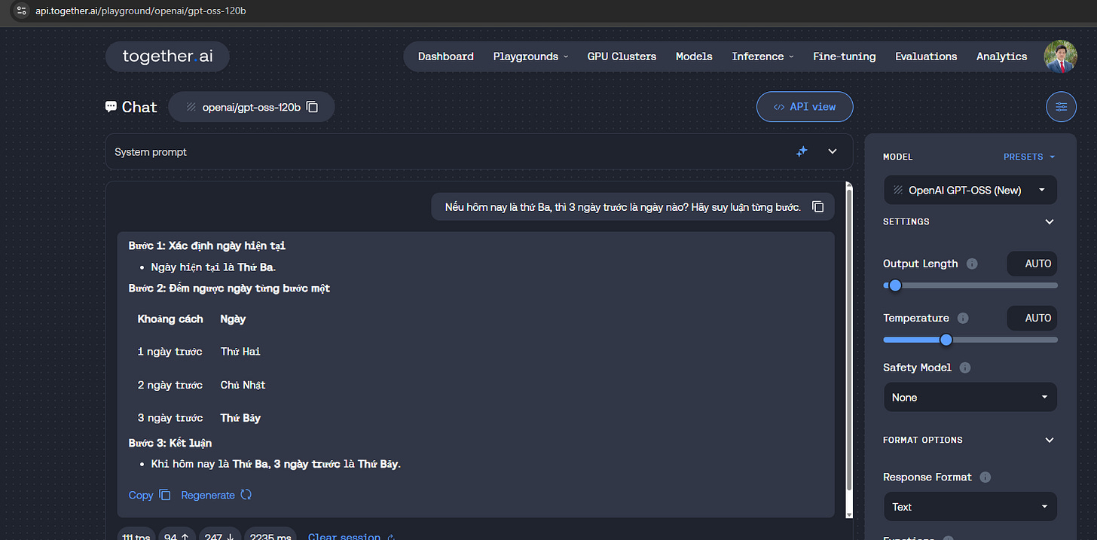The image size is (1097, 540).
Task: Click the browser site info icon
Action: (x=22, y=11)
